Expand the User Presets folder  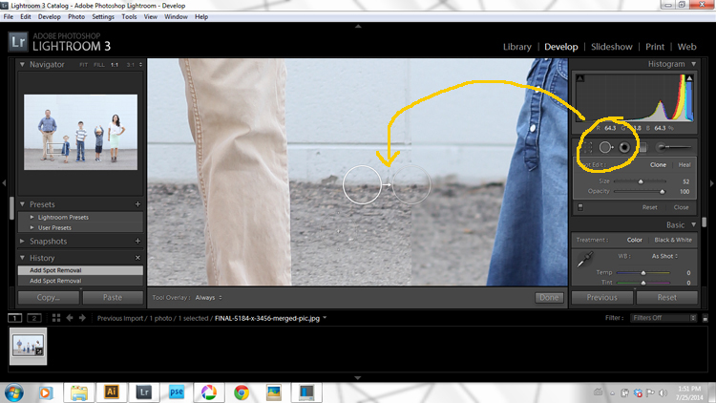coord(32,227)
